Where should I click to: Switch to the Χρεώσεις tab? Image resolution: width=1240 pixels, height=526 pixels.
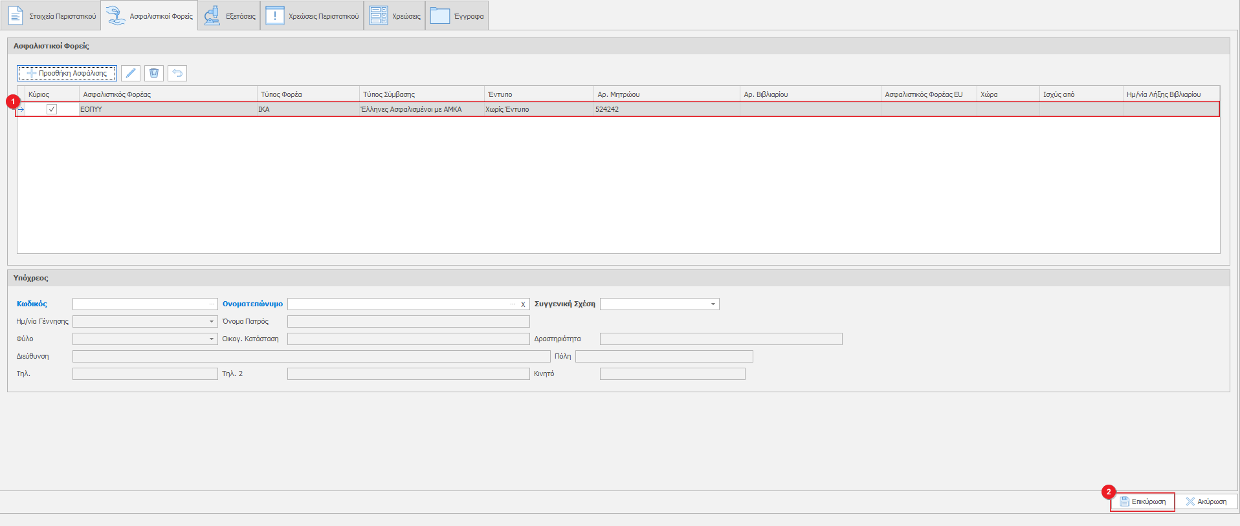pyautogui.click(x=395, y=16)
